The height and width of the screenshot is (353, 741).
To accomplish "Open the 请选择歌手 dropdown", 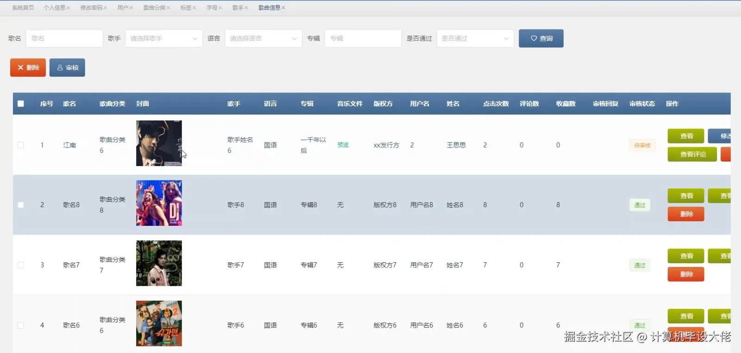I will pos(164,38).
